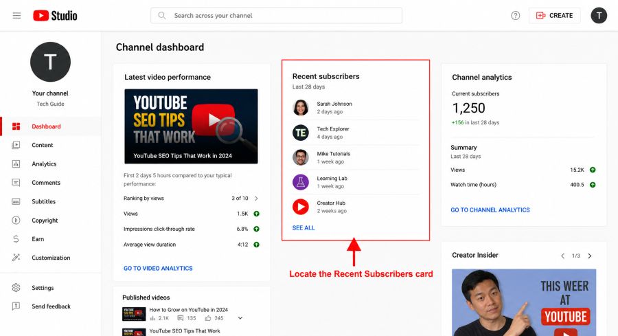The width and height of the screenshot is (618, 336).
Task: Click the Mike Tutorials name
Action: click(x=334, y=154)
